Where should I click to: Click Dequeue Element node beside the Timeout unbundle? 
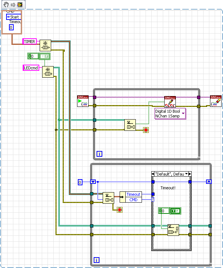click(108, 198)
